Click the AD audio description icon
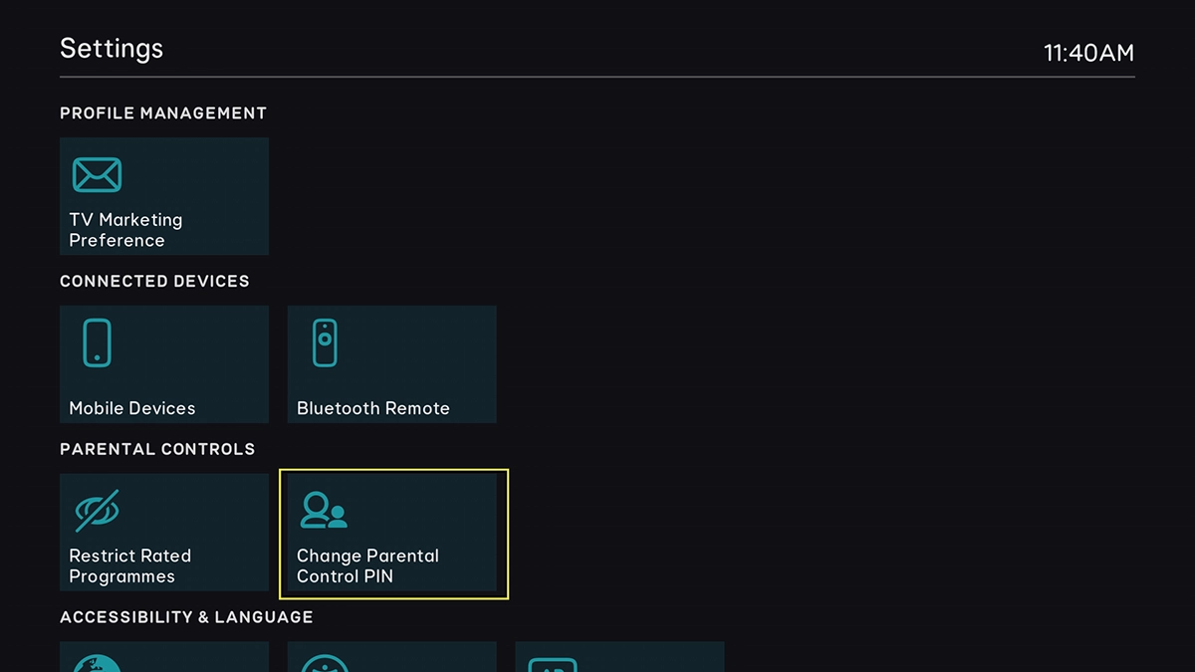 coord(553,663)
